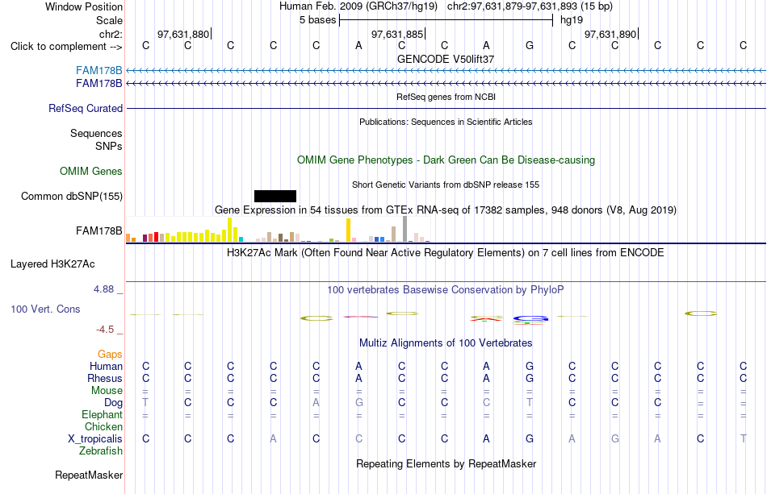767x494 pixels.
Task: Click the Chicken species label
Action: [103, 426]
